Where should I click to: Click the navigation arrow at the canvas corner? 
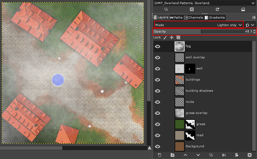(149, 148)
